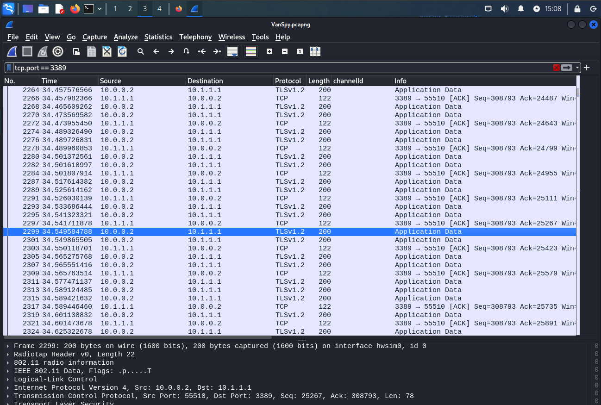Viewport: 601px width, 405px height.
Task: Open the Analyze menu
Action: pyautogui.click(x=125, y=37)
